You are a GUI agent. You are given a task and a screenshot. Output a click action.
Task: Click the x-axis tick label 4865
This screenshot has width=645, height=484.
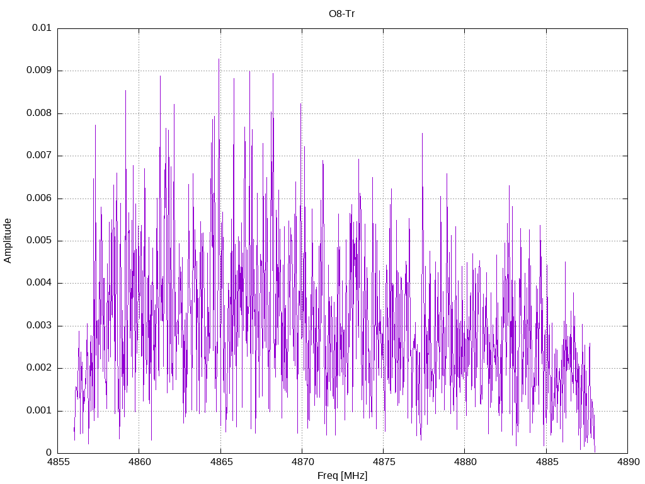tap(221, 462)
